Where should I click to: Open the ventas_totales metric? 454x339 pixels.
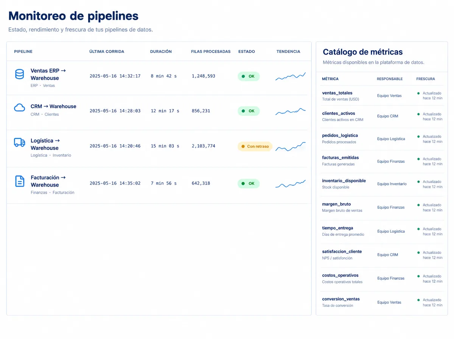[337, 93]
